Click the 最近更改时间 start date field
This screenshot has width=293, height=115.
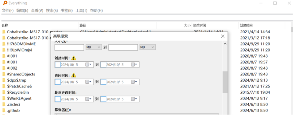coord(74,99)
